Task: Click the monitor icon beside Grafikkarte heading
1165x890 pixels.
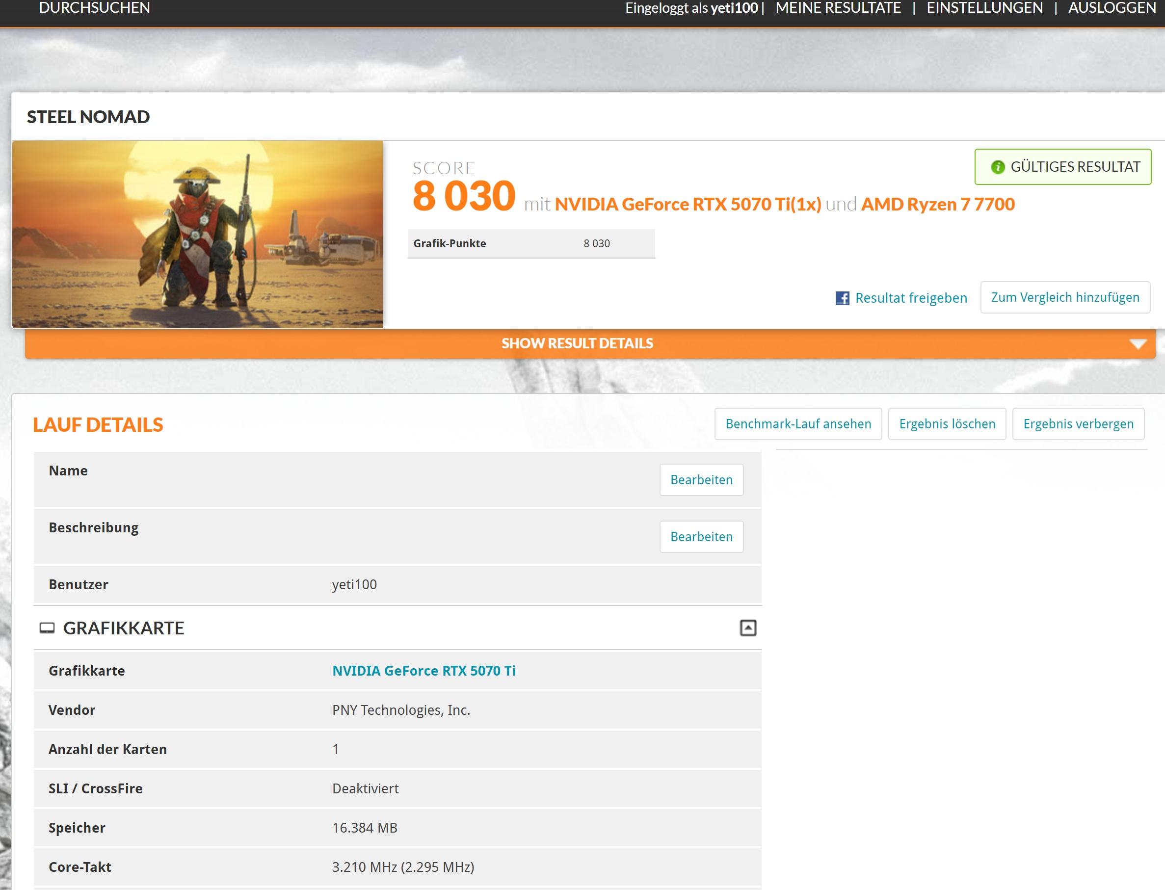Action: click(x=47, y=628)
